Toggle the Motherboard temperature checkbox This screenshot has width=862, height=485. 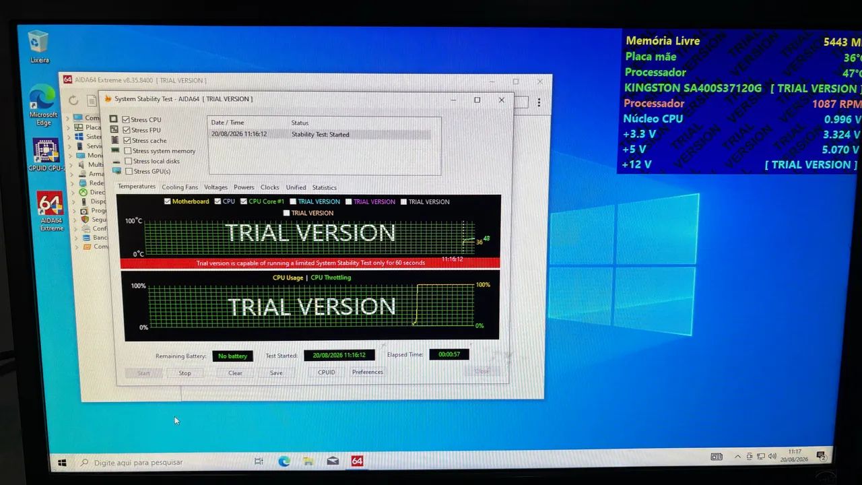point(168,201)
